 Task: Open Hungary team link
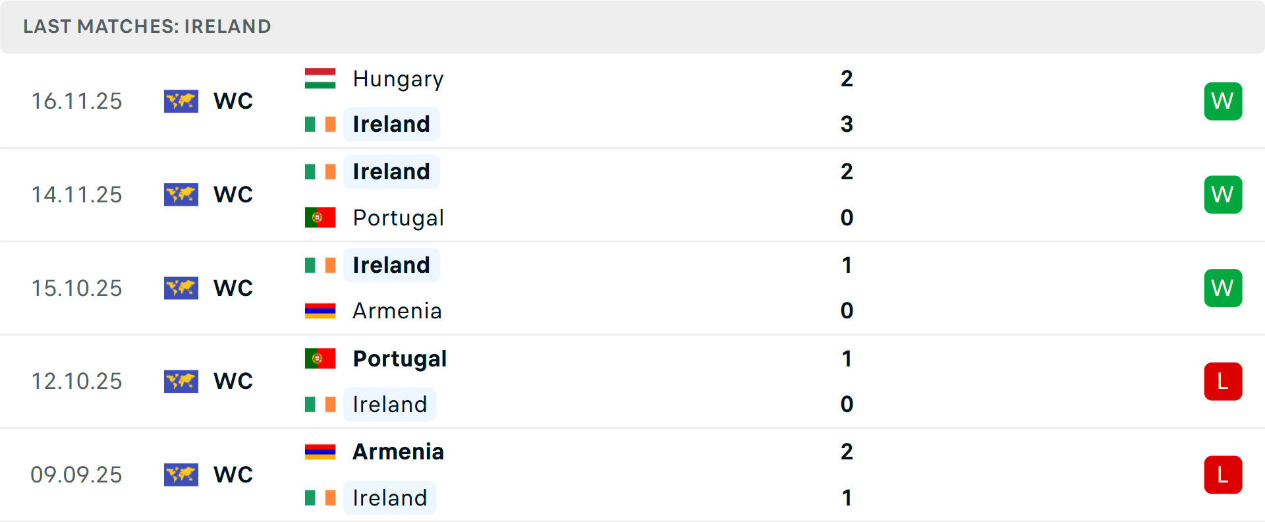(x=398, y=79)
